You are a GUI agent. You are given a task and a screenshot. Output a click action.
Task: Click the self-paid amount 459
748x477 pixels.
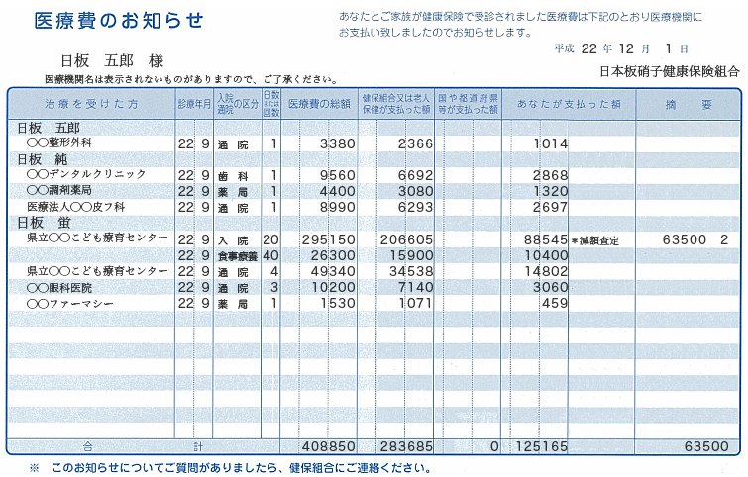coord(555,303)
